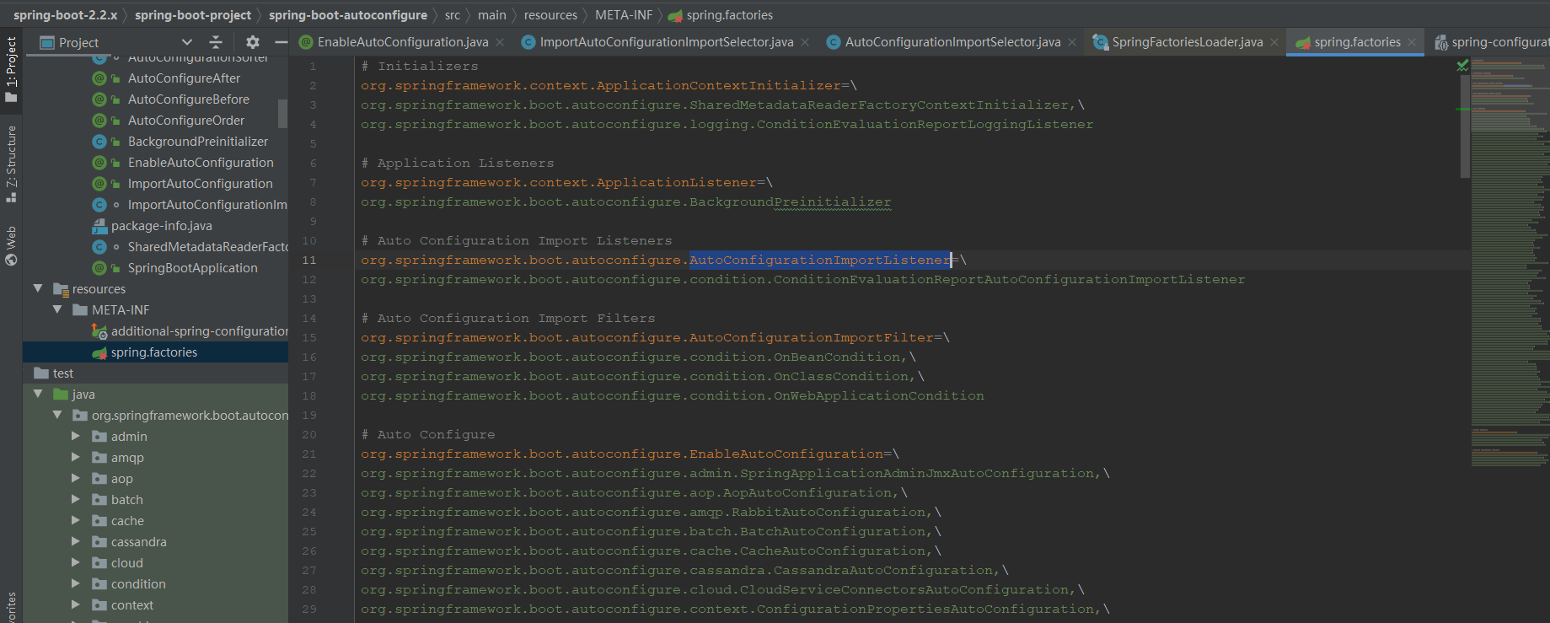Select spring.factories file in project tree
Image resolution: width=1550 pixels, height=623 pixels.
tap(154, 352)
